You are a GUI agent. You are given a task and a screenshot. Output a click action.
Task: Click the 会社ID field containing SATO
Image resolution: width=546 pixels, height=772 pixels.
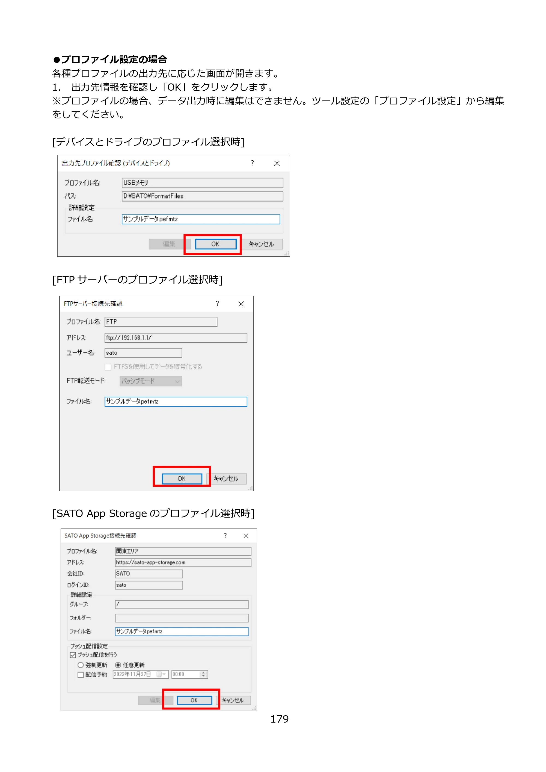pyautogui.click(x=149, y=574)
